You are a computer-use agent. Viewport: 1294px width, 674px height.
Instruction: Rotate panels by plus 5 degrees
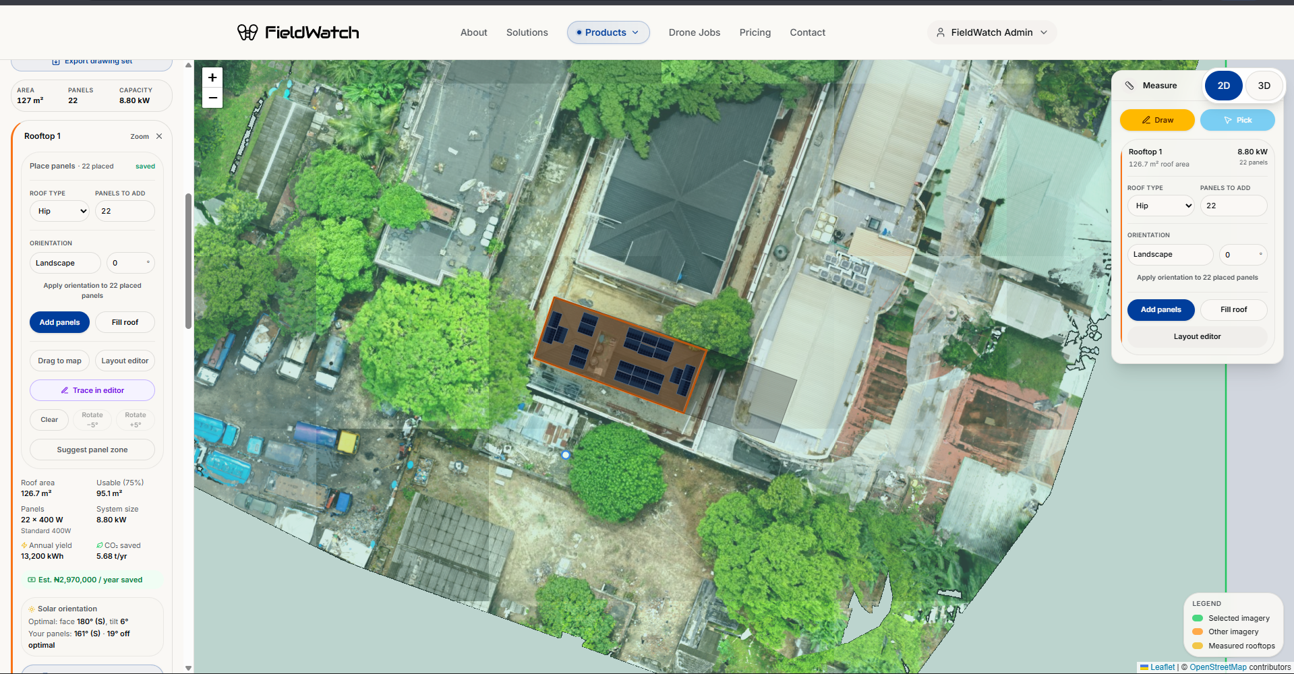tap(136, 419)
